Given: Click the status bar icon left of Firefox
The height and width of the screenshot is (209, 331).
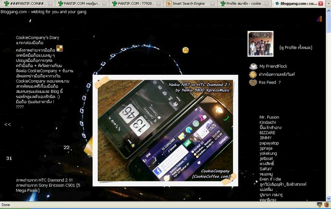Looking at the screenshot, I should [319, 204].
